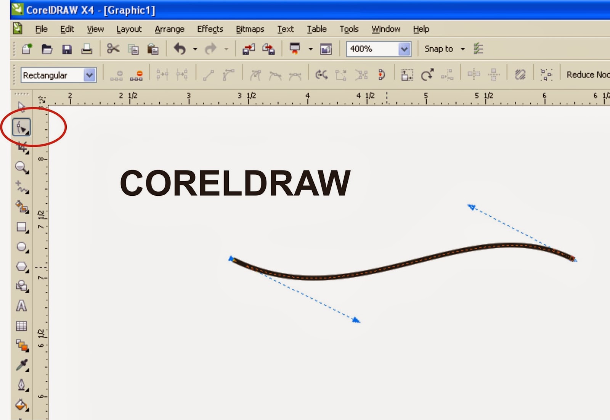
Task: Copy the selection
Action: click(x=133, y=49)
